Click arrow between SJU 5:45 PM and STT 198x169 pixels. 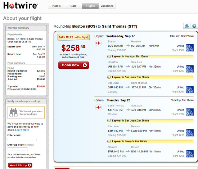(x=128, y=87)
